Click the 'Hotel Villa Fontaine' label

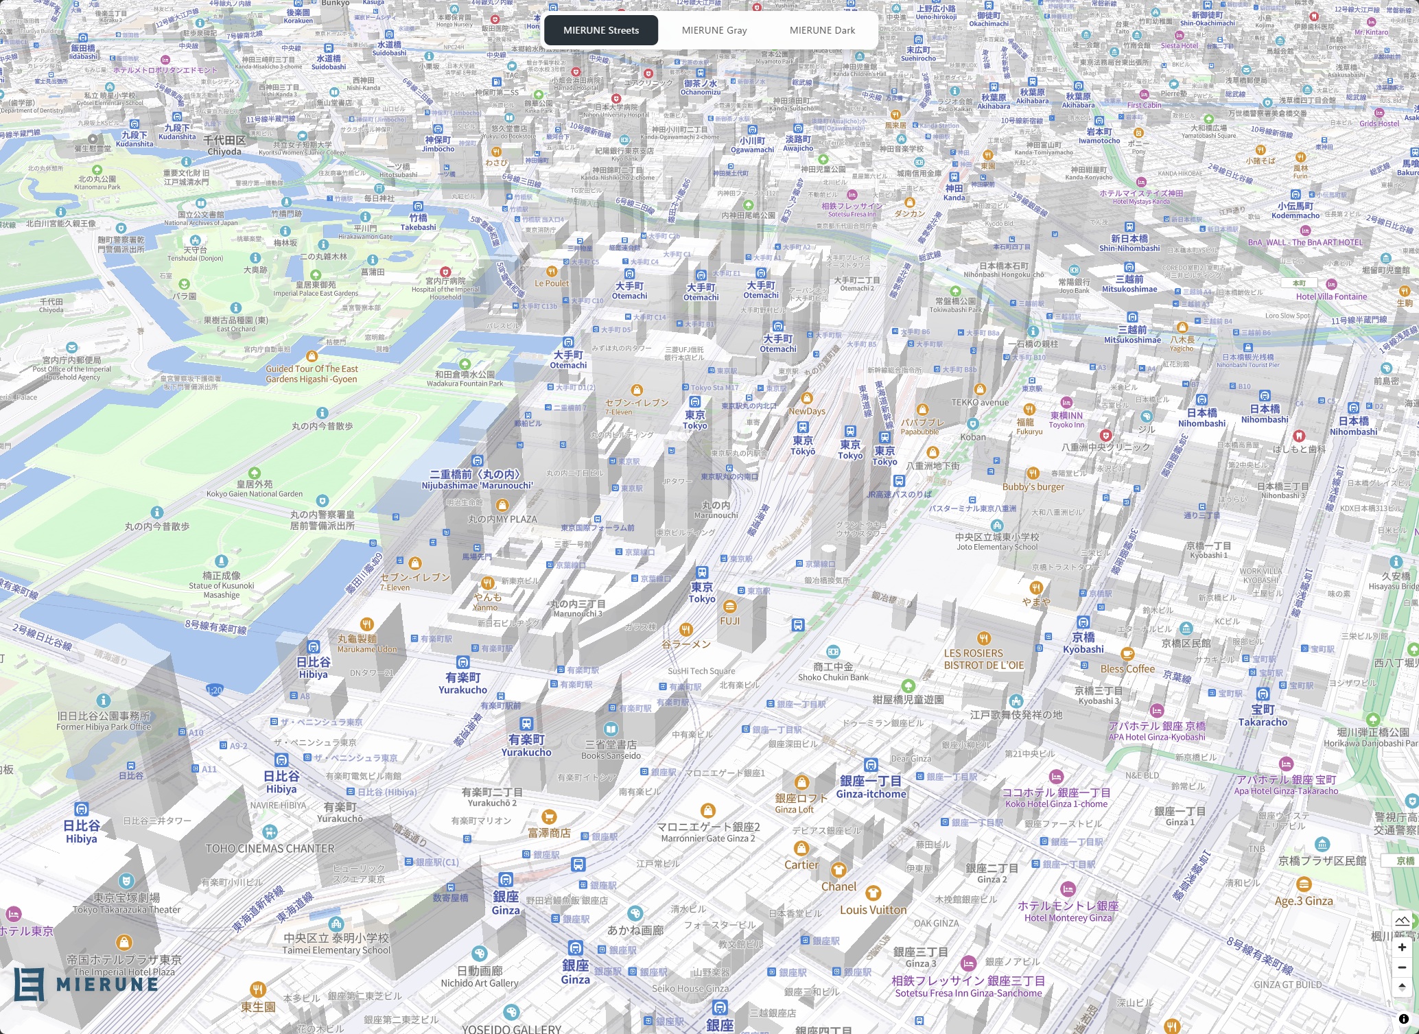click(x=1331, y=297)
